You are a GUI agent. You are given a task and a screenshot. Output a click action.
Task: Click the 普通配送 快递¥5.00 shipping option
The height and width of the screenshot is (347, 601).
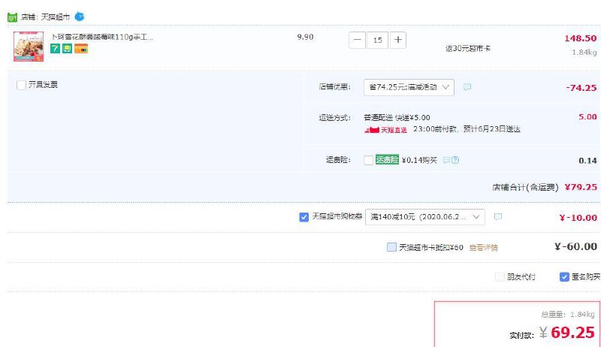click(x=397, y=118)
